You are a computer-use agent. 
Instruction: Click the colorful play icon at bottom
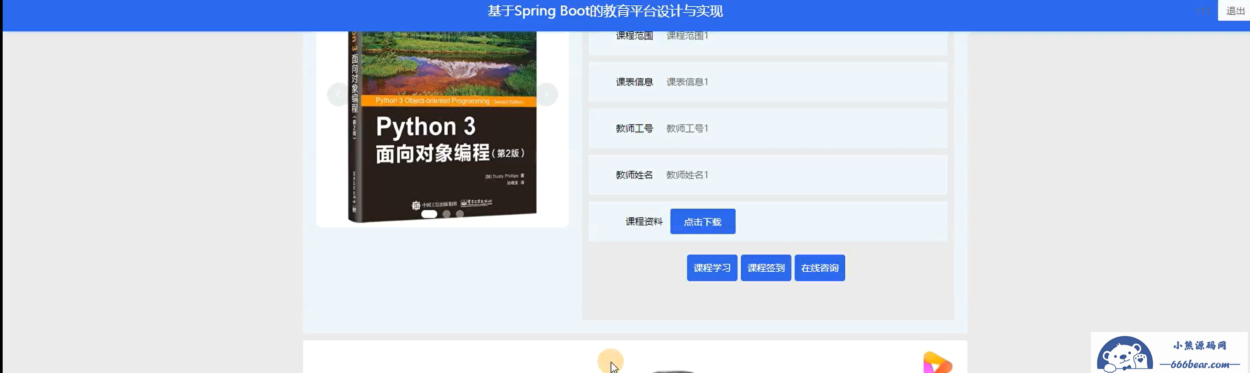[938, 363]
